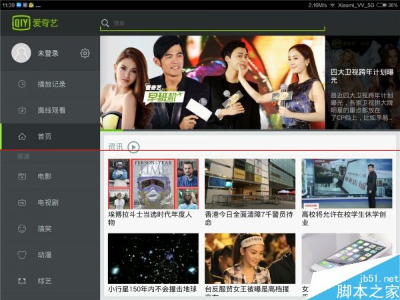Open the 电视剧 channel

(x=50, y=203)
